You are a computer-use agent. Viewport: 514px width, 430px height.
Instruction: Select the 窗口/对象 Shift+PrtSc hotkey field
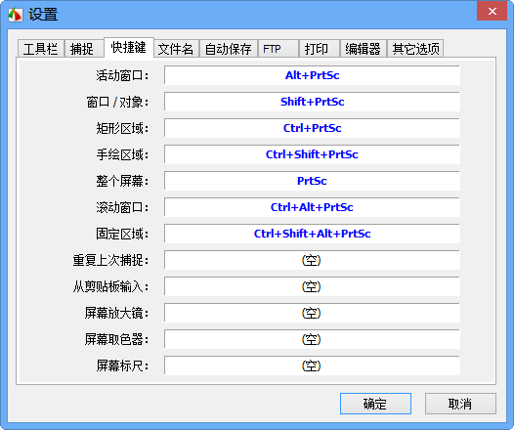coord(312,102)
